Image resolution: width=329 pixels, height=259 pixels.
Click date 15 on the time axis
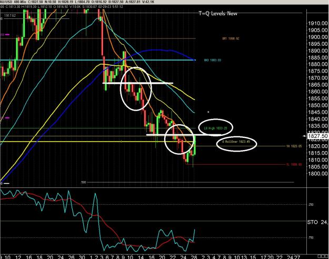[253, 257]
